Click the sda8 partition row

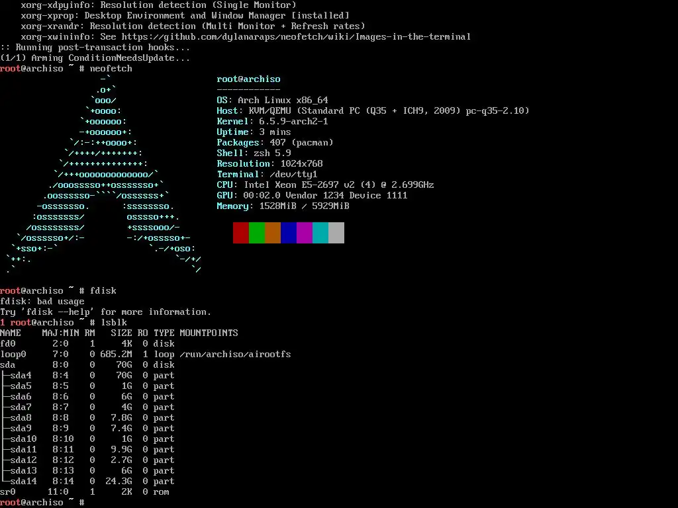point(87,418)
